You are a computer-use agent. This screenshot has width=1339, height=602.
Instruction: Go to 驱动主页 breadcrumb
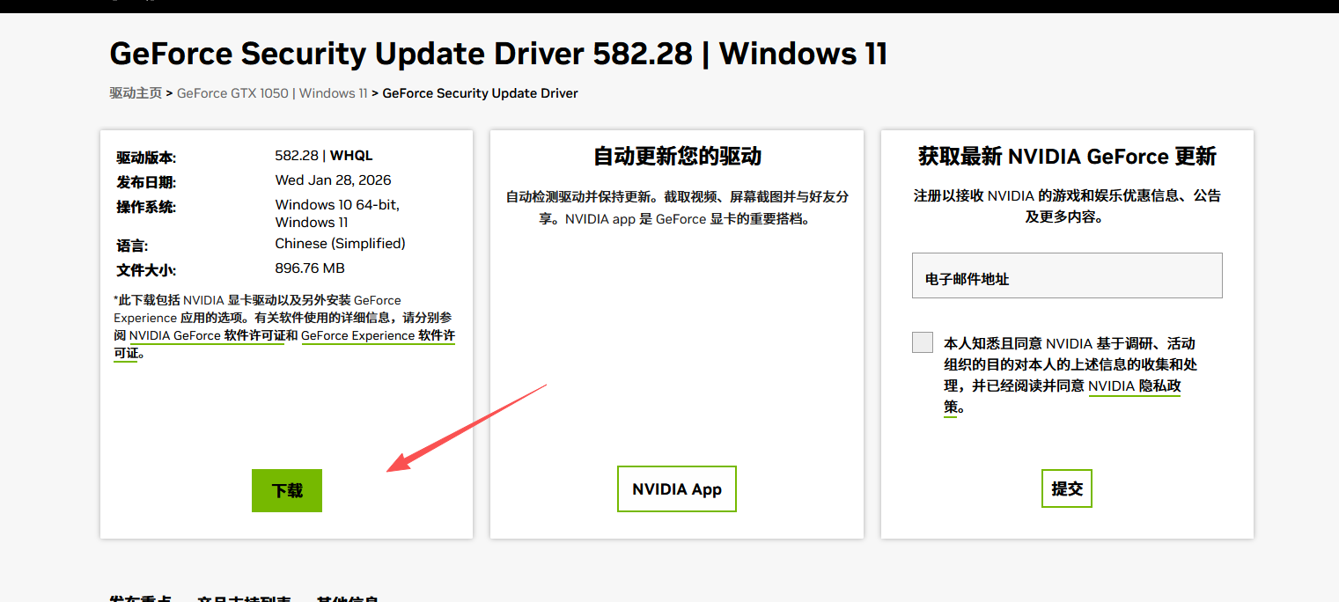coord(136,92)
